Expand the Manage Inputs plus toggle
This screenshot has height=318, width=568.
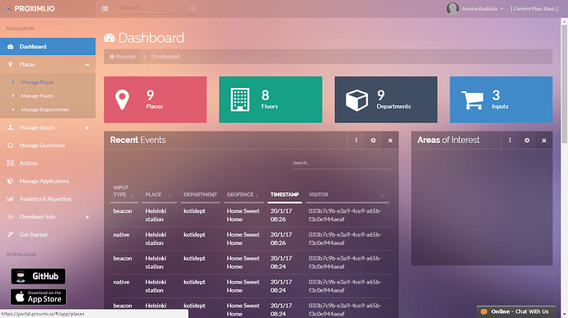click(87, 127)
